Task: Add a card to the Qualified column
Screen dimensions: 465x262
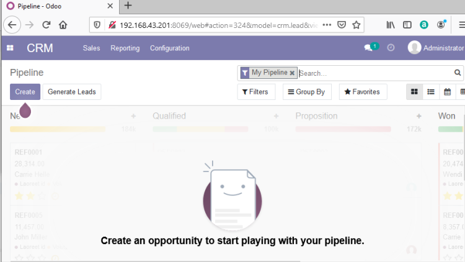Action: tap(276, 116)
